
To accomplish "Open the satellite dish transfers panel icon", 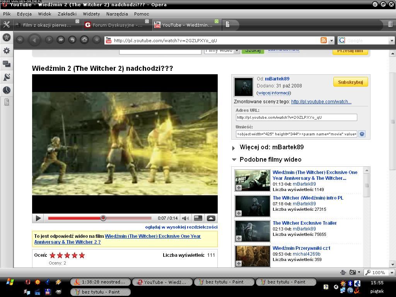I will 7,77.
